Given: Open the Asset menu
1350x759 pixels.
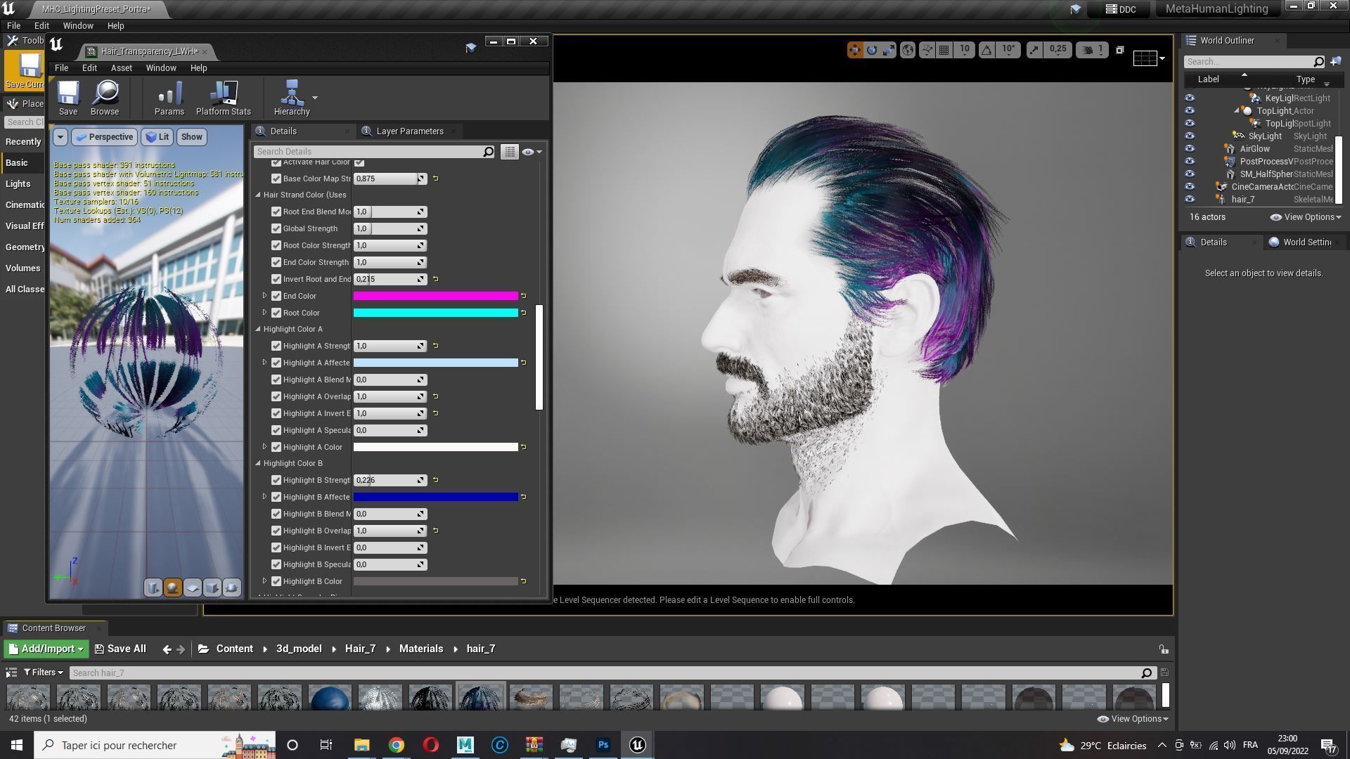Looking at the screenshot, I should click(x=121, y=68).
